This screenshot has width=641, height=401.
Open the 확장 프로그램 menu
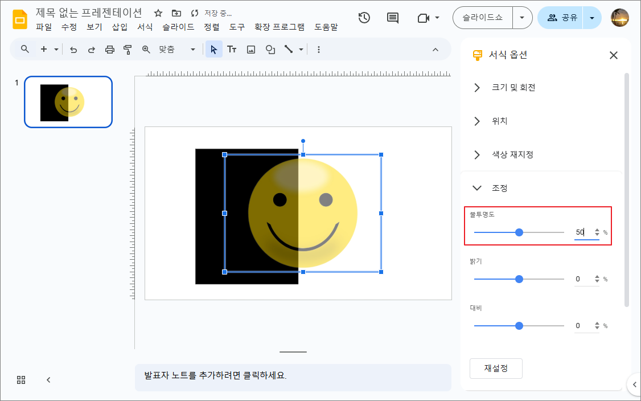pyautogui.click(x=280, y=27)
